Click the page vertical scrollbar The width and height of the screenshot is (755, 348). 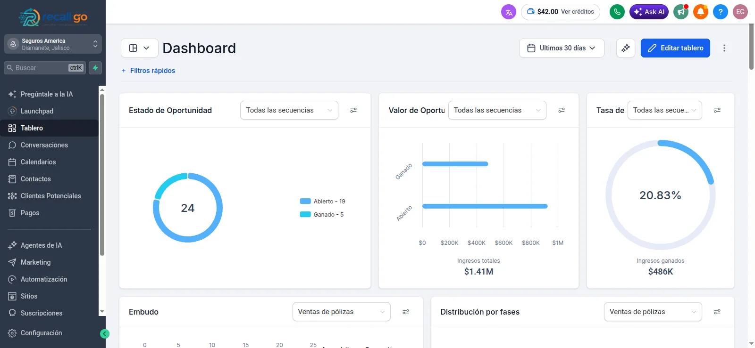tap(751, 46)
